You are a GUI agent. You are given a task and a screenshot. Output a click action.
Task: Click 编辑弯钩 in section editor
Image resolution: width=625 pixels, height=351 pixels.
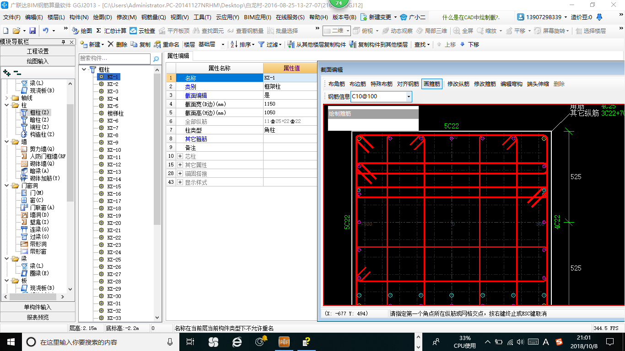click(x=512, y=84)
